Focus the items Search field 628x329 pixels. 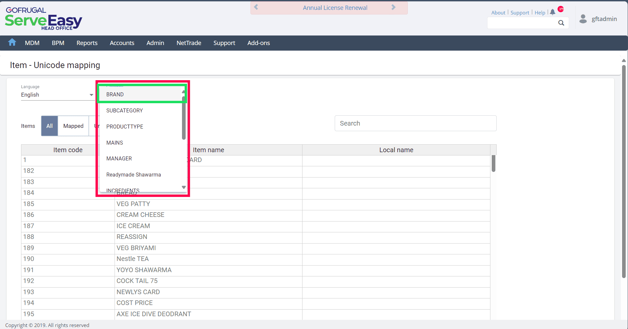pos(415,123)
